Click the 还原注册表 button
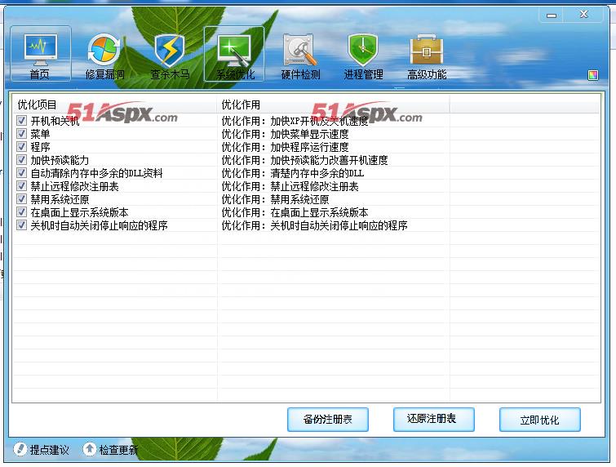Image resolution: width=616 pixels, height=467 pixels. pos(434,420)
